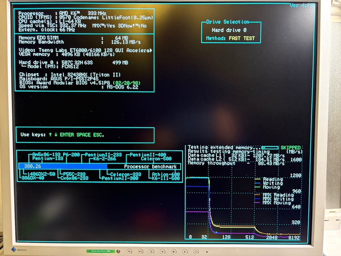The width and height of the screenshot is (341, 256).
Task: Click the 128 x-axis label on graph
Action: (226, 237)
